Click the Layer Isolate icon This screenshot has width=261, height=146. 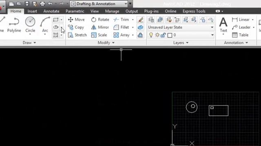[x=186, y=20]
